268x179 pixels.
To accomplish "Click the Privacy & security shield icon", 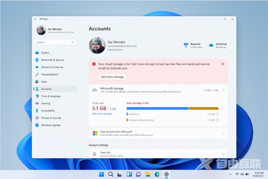I will [x=37, y=118].
